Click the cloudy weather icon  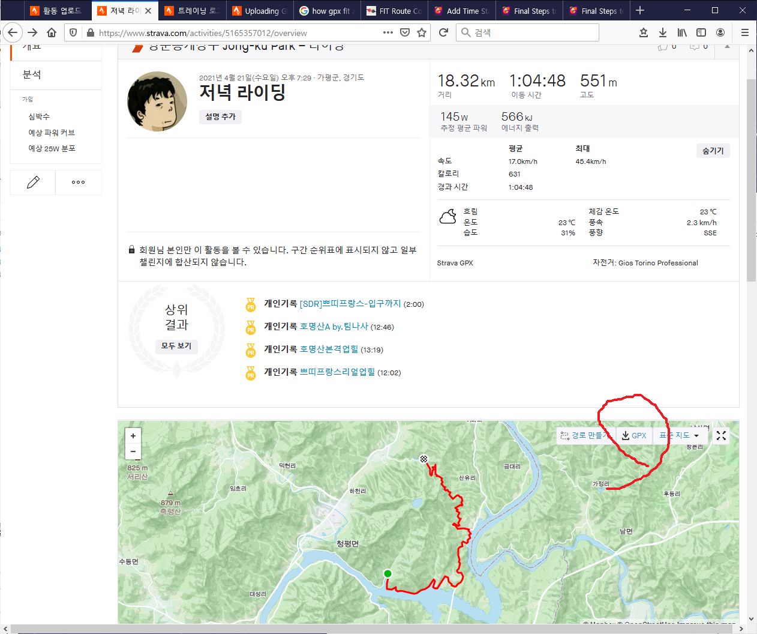448,217
